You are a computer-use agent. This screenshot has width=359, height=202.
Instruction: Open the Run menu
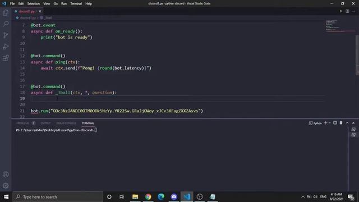[x=64, y=4]
